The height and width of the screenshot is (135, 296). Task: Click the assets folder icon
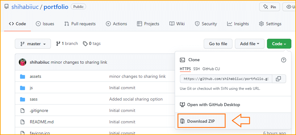coord(23,77)
